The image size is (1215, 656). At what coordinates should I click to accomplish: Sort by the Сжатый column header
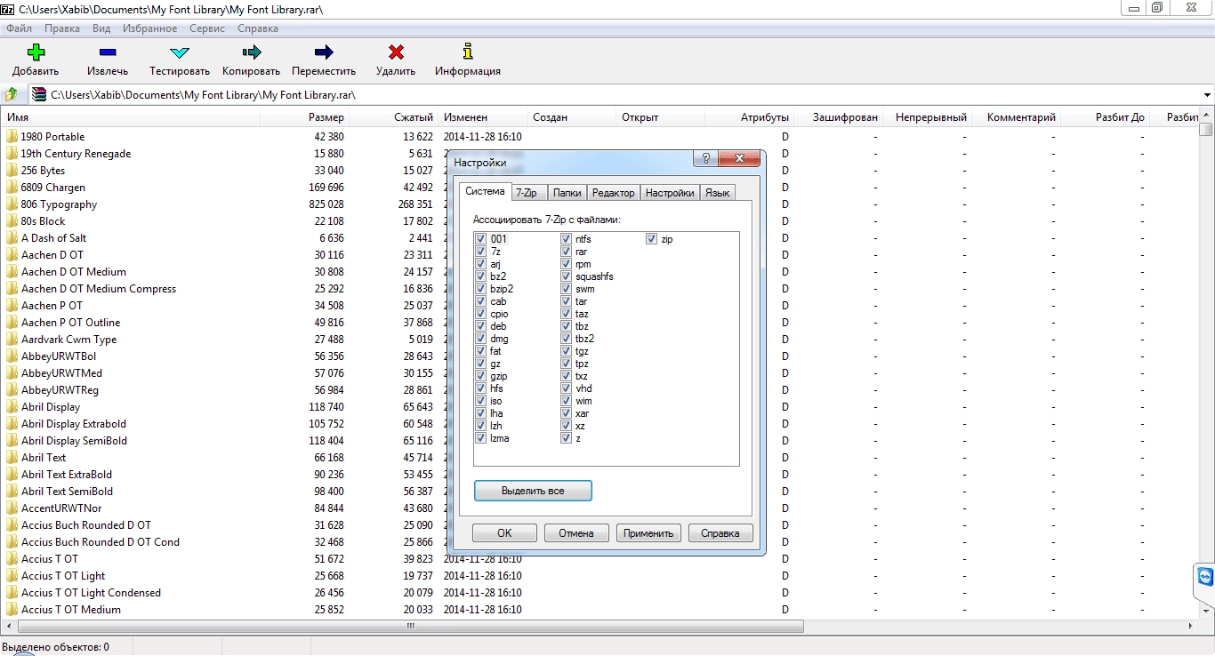point(393,117)
